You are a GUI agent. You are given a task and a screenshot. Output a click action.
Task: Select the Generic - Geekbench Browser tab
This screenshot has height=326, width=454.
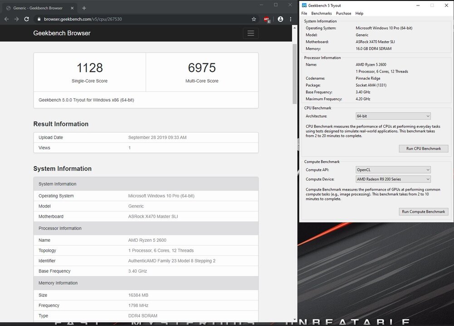click(x=38, y=8)
